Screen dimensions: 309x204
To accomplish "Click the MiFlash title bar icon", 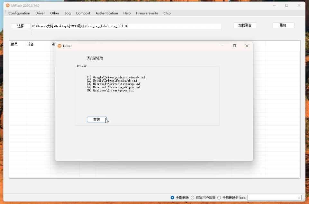I will click(8, 5).
